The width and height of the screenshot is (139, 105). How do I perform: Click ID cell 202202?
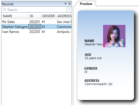pos(35,27)
